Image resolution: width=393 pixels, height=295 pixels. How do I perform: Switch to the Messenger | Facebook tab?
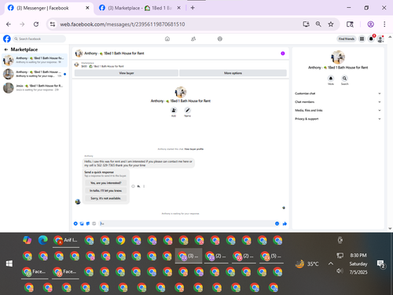[x=49, y=8]
